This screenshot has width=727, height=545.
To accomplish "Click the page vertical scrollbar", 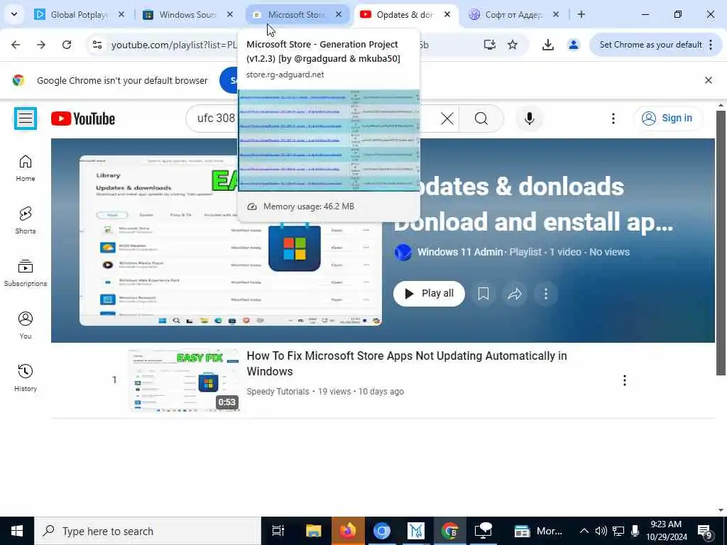I will pos(721,243).
